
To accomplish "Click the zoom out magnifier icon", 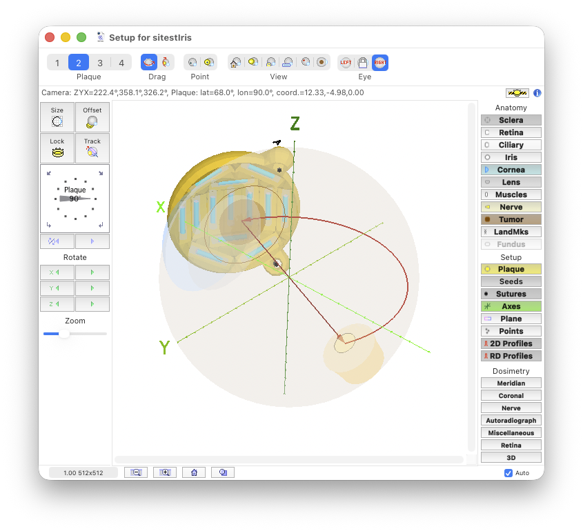I will pos(136,472).
